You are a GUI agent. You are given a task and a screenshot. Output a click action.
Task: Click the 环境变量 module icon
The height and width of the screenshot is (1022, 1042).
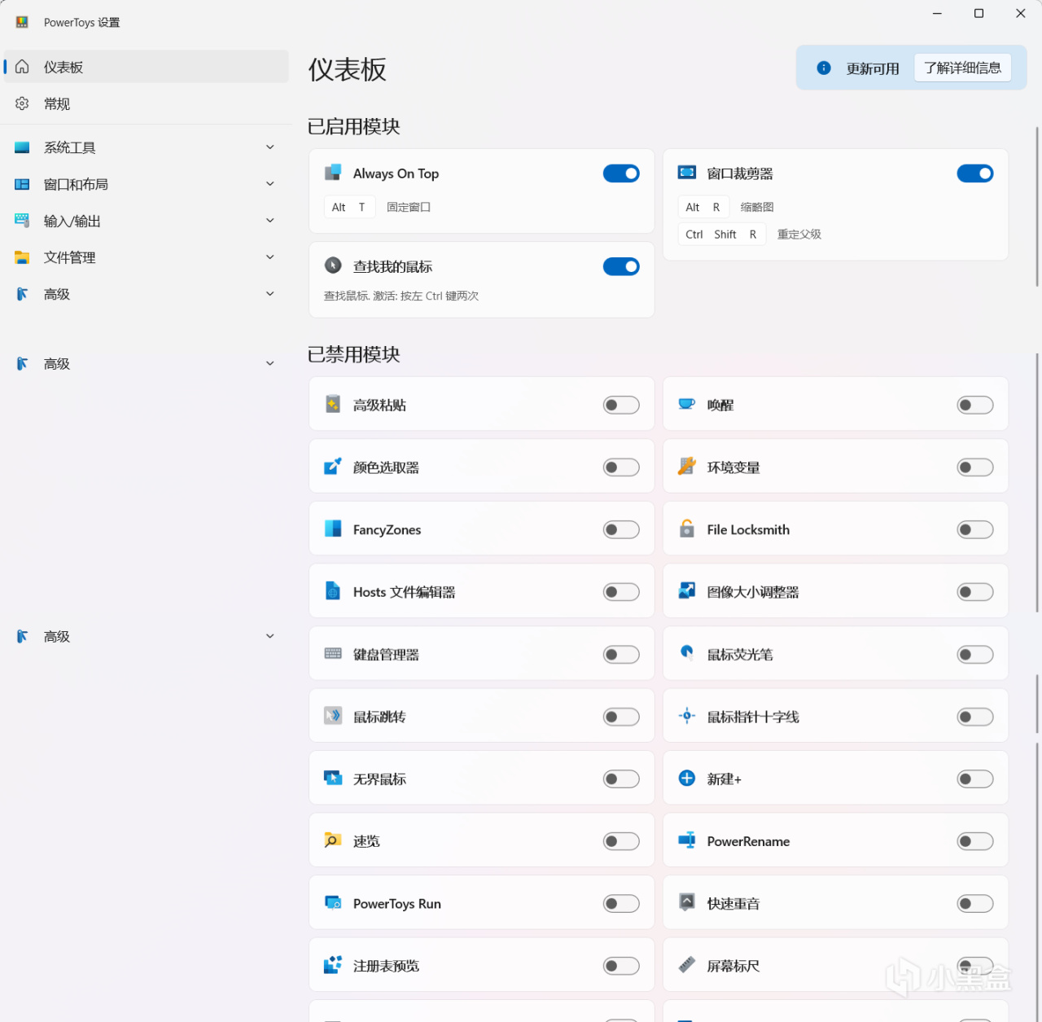tap(687, 467)
